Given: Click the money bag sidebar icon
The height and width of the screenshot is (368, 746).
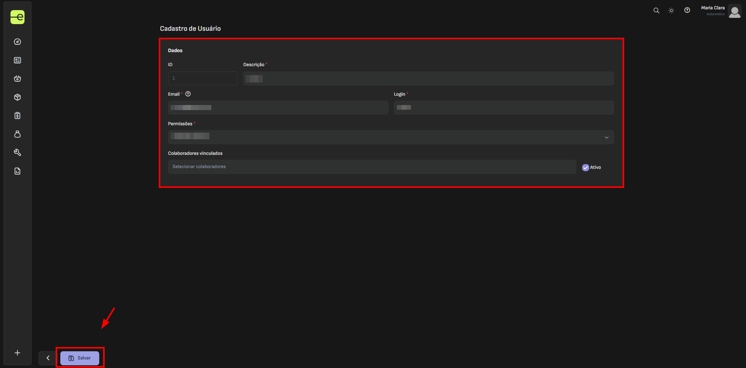Looking at the screenshot, I should pyautogui.click(x=18, y=134).
